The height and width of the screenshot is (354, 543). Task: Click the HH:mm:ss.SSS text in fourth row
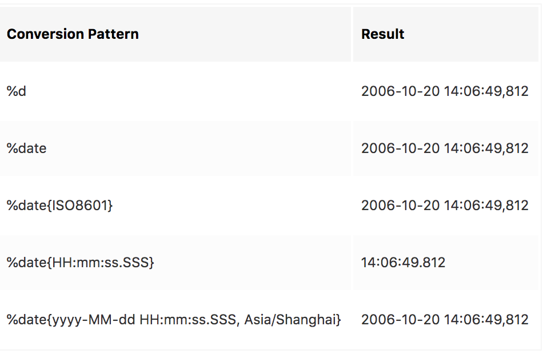pyautogui.click(x=101, y=263)
